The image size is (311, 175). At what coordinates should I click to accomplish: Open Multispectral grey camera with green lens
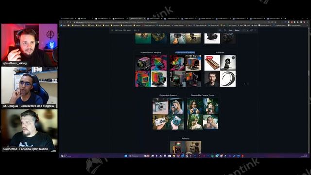pos(177,79)
